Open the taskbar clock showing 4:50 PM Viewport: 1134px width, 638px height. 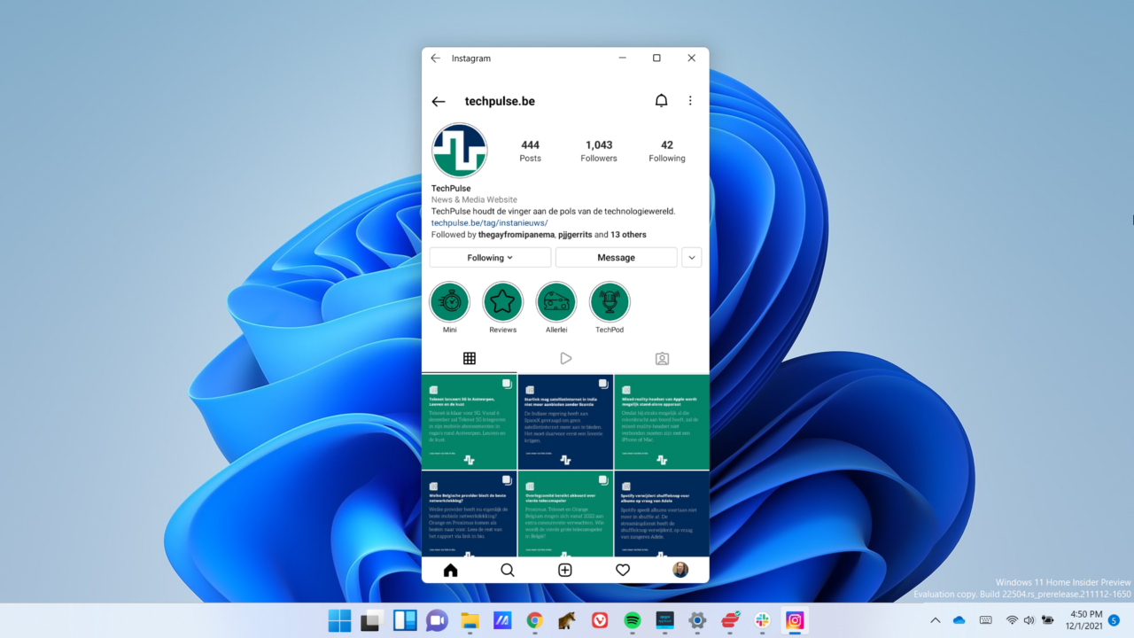(1086, 620)
